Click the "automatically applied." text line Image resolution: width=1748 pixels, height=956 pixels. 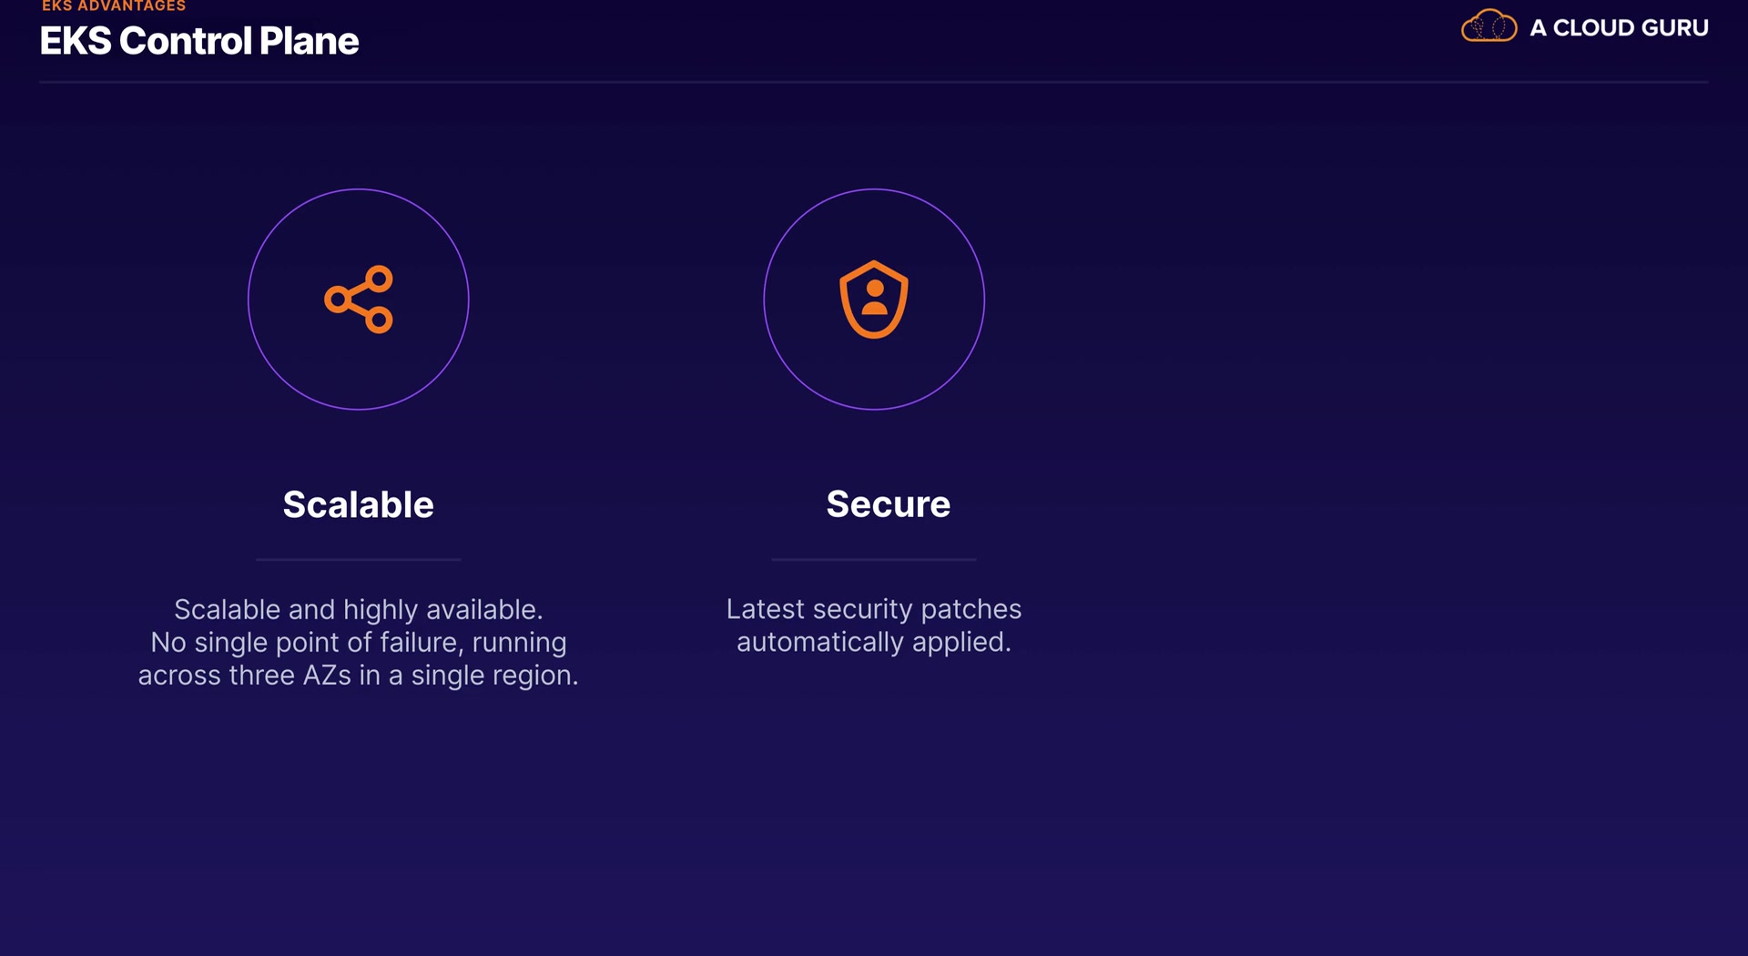click(x=873, y=642)
